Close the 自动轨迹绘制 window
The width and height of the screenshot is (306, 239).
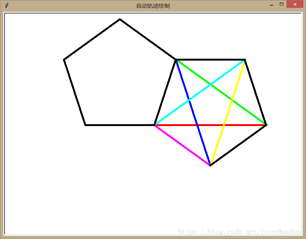pos(295,4)
